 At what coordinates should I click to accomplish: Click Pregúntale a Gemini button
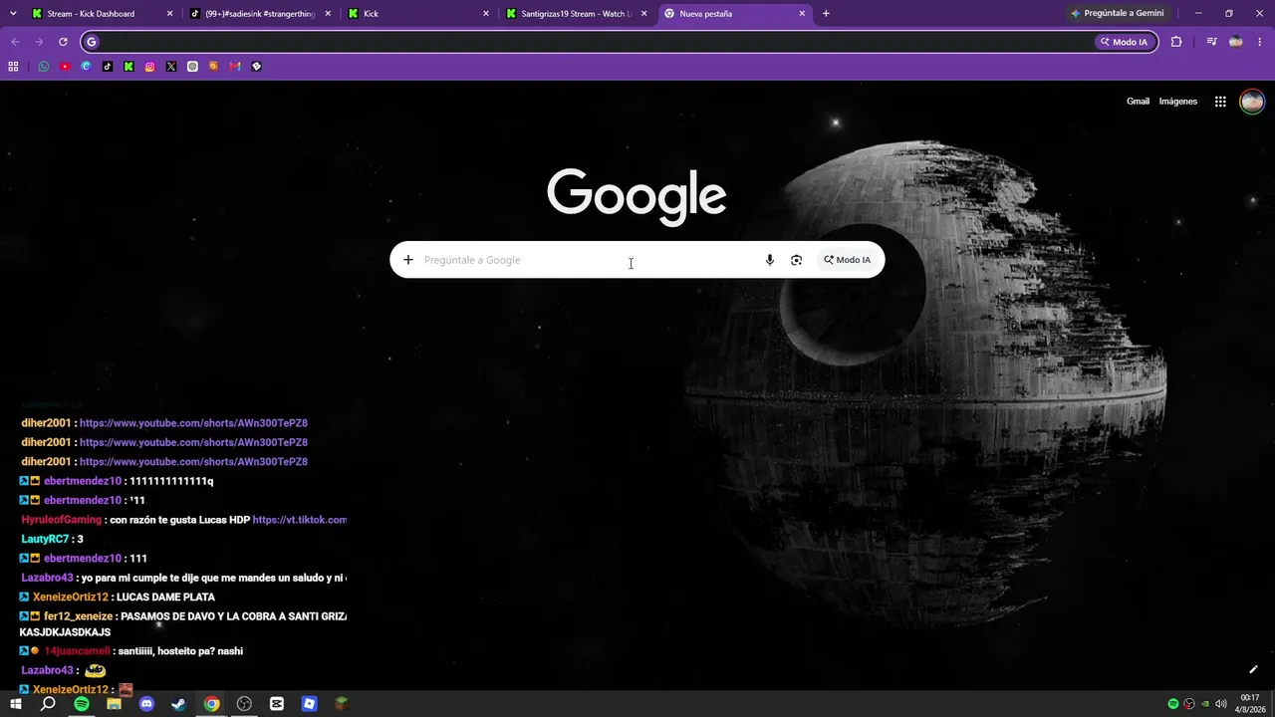(x=1118, y=14)
